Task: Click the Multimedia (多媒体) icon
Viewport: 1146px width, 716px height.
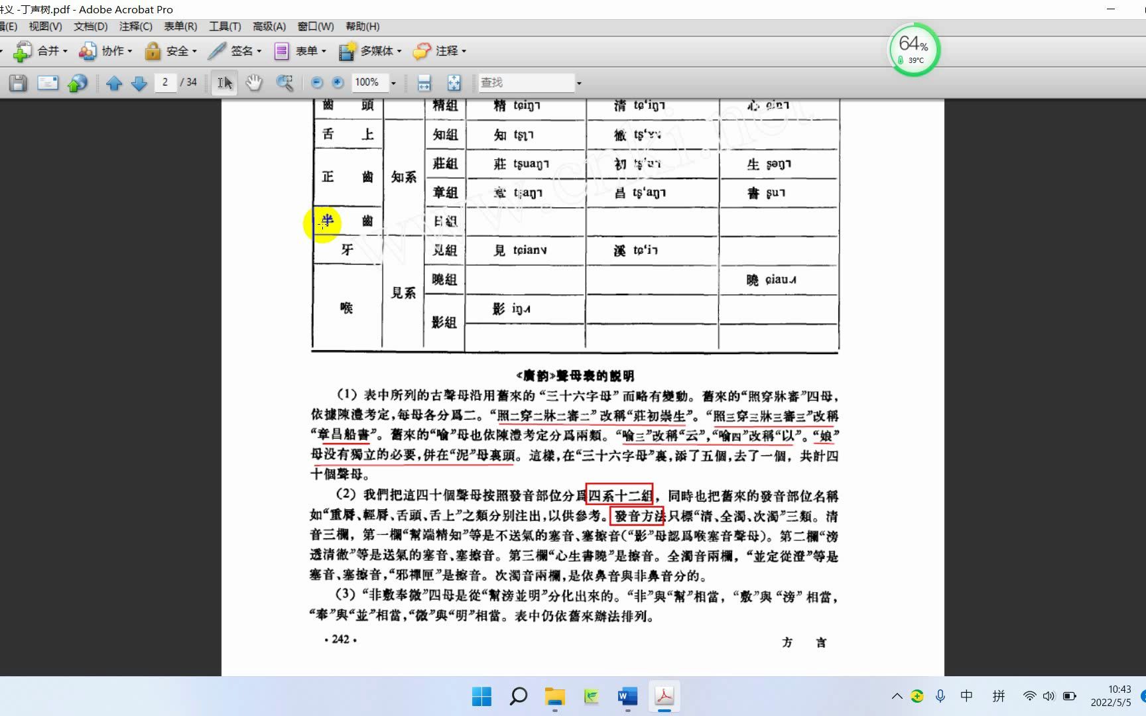Action: point(347,51)
